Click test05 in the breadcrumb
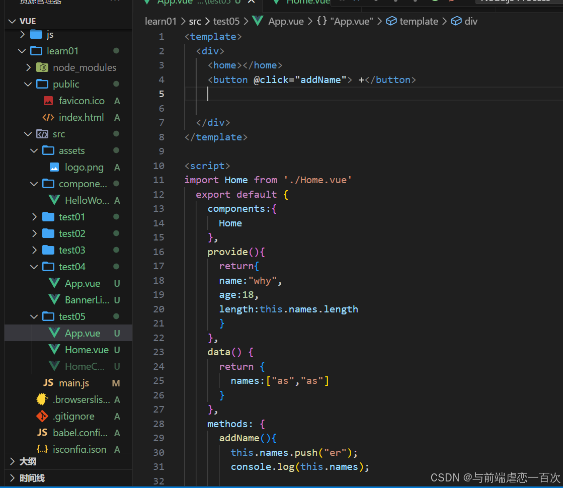 226,22
